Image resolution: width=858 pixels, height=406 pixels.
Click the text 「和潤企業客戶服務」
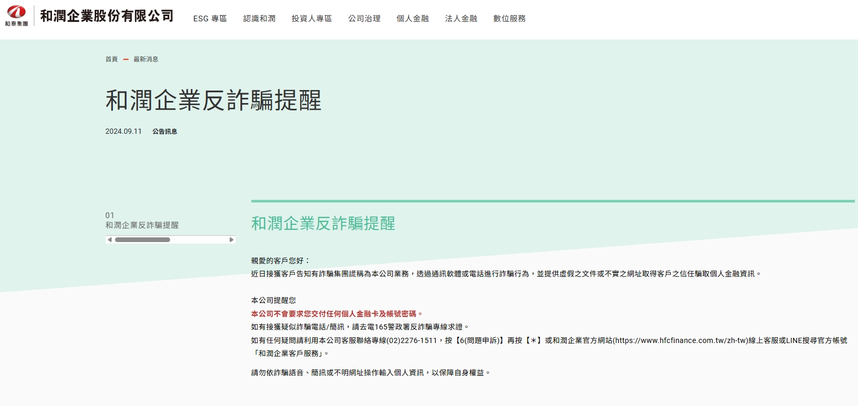click(289, 353)
